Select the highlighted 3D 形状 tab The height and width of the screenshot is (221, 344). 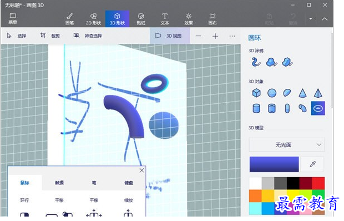117,19
